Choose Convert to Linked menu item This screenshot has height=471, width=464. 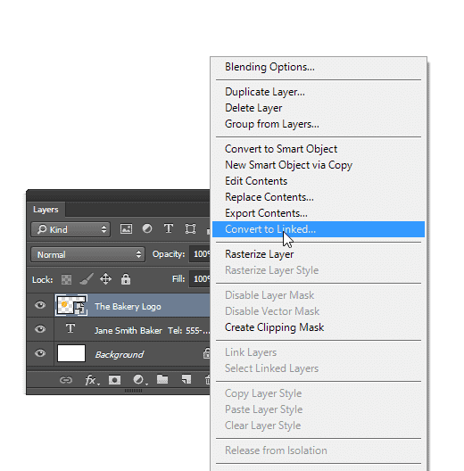[319, 229]
